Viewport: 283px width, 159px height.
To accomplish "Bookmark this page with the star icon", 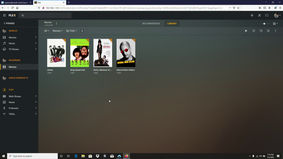I will coord(238,8).
